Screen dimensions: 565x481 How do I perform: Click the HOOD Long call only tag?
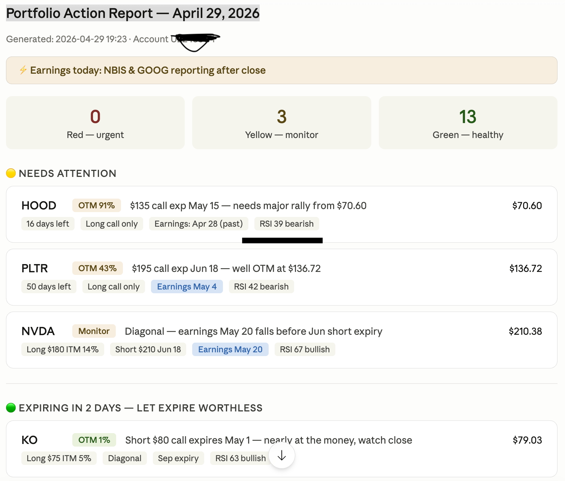click(112, 224)
